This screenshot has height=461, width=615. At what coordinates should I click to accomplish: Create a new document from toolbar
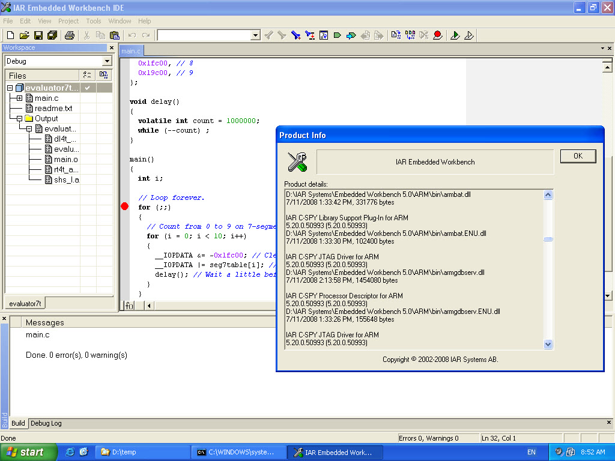click(x=11, y=35)
